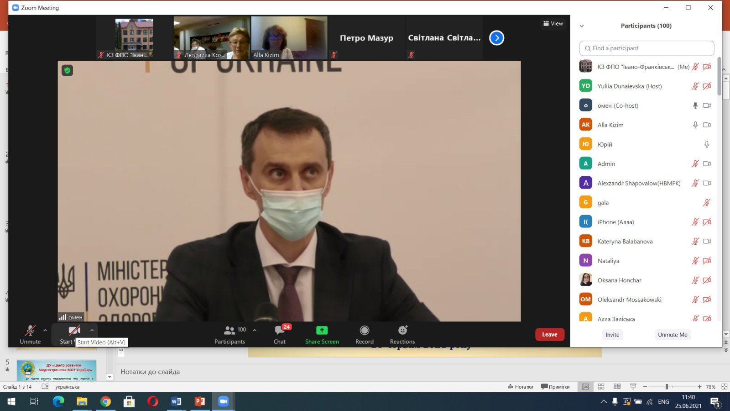Select Yuliia Dunaievska (Host) in participant list
Viewport: 730px width, 411px height.
(629, 86)
